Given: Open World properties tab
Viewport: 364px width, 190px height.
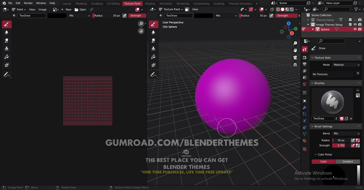Looking at the screenshot, I should point(305,84).
